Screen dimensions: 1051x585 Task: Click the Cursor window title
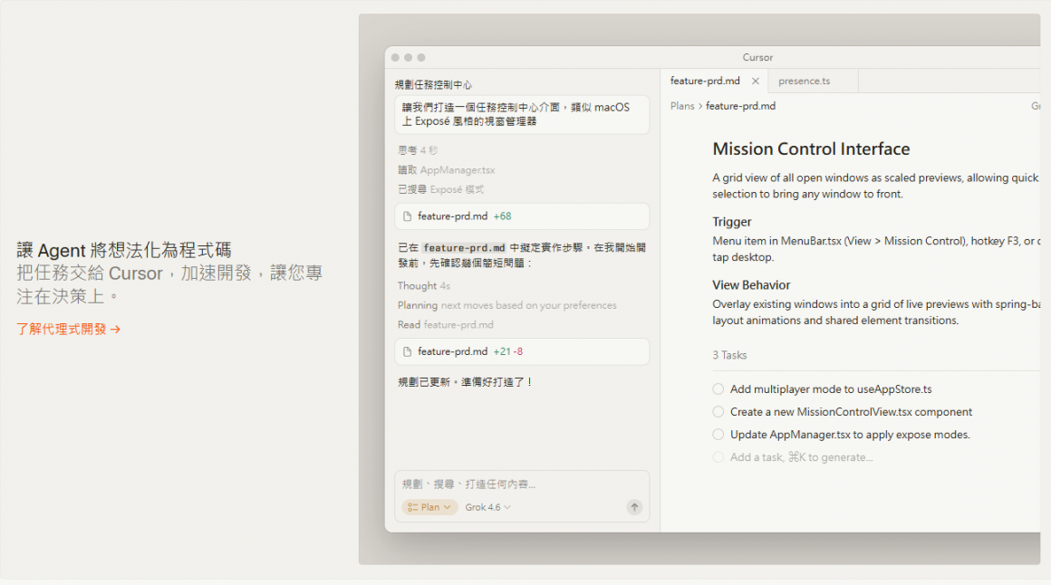[757, 58]
